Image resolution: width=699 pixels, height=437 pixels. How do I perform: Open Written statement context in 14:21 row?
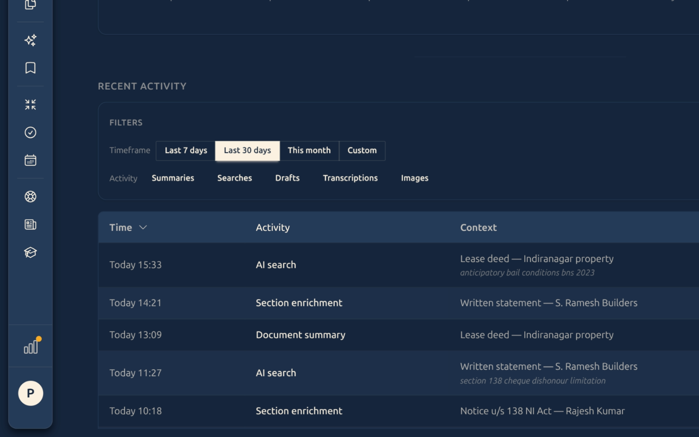(548, 303)
